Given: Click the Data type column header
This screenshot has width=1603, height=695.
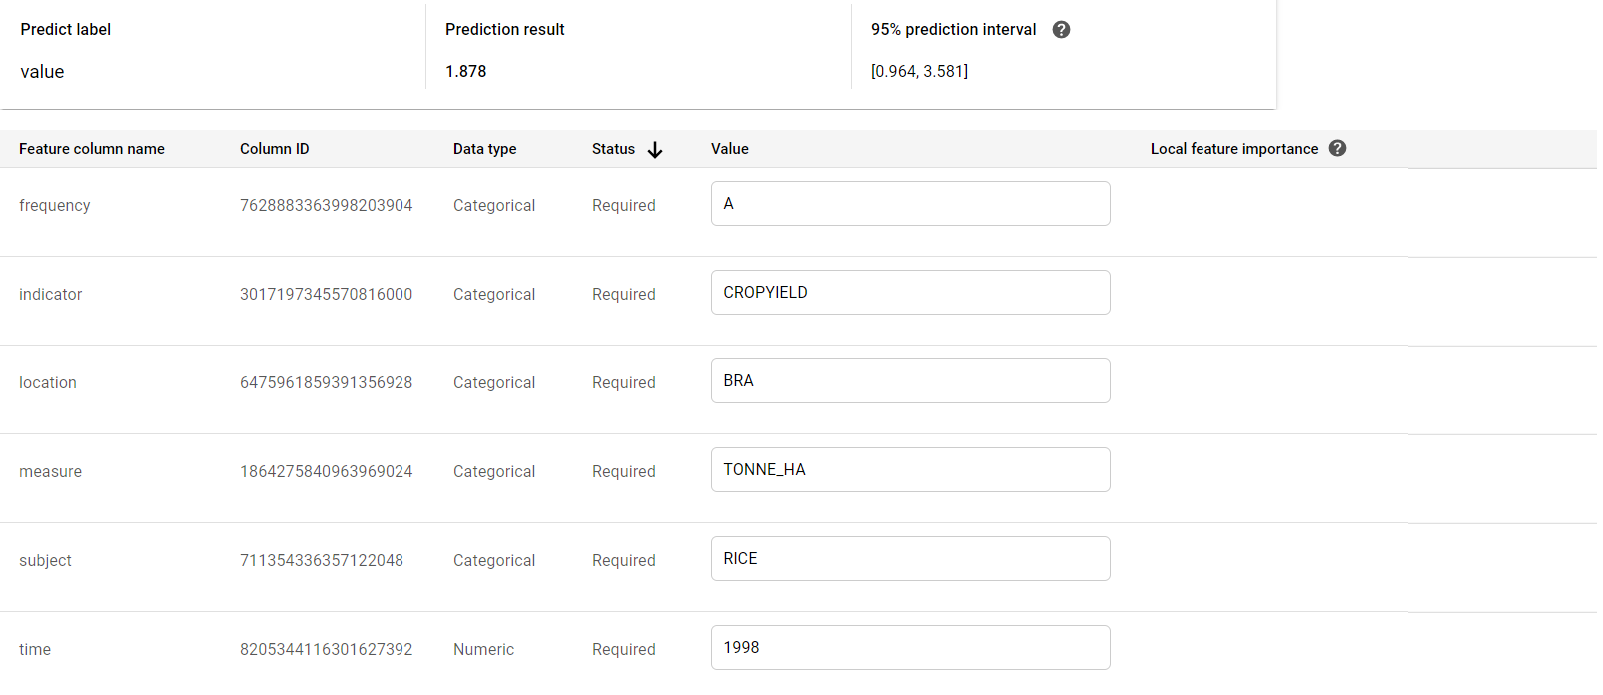Looking at the screenshot, I should click(x=484, y=149).
